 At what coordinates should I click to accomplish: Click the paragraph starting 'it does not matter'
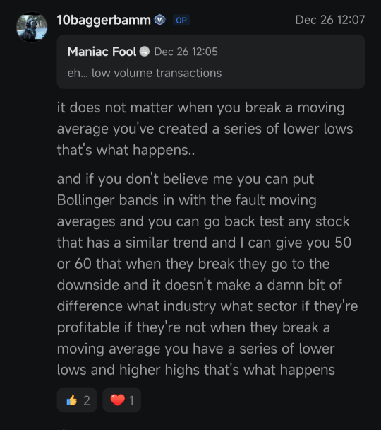point(205,129)
